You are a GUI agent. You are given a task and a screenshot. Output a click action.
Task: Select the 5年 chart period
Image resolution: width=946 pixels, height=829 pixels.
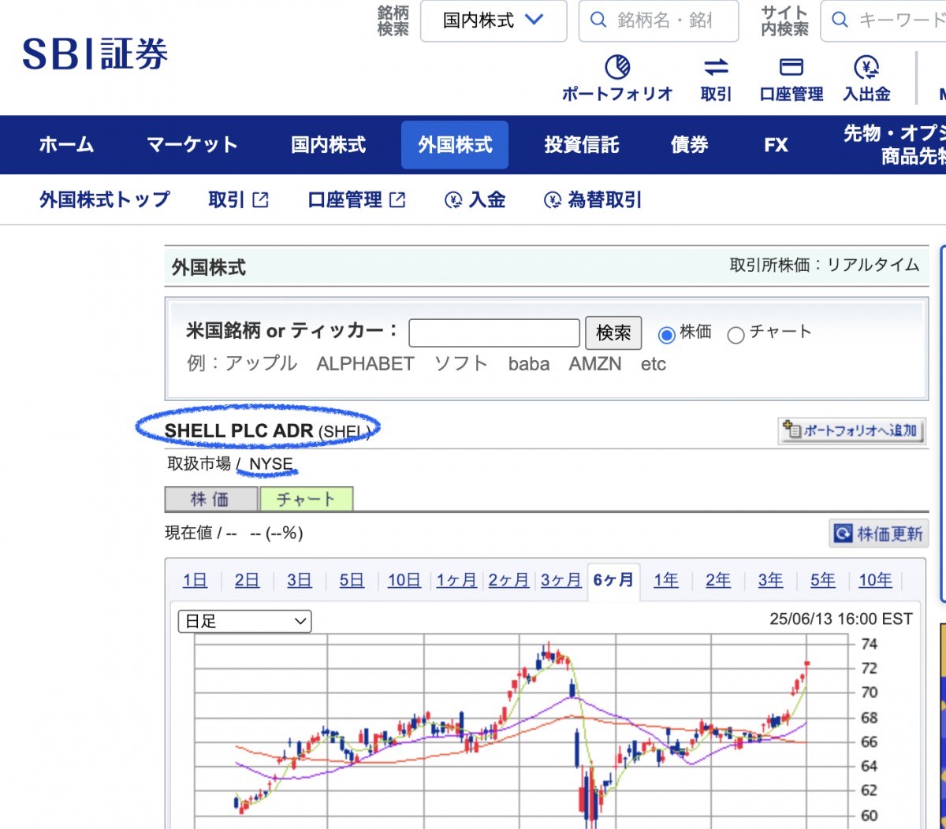click(822, 581)
